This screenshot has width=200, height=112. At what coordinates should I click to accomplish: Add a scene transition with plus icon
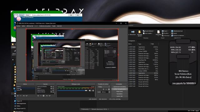(x=103, y=89)
